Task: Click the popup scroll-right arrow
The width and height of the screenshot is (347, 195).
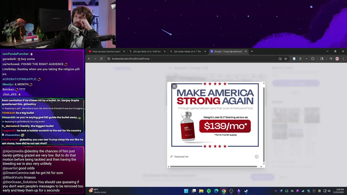Action: (261, 166)
